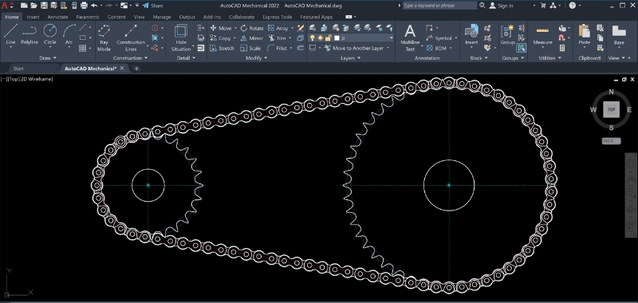
Task: Open the Manage ribbon tab
Action: click(162, 17)
